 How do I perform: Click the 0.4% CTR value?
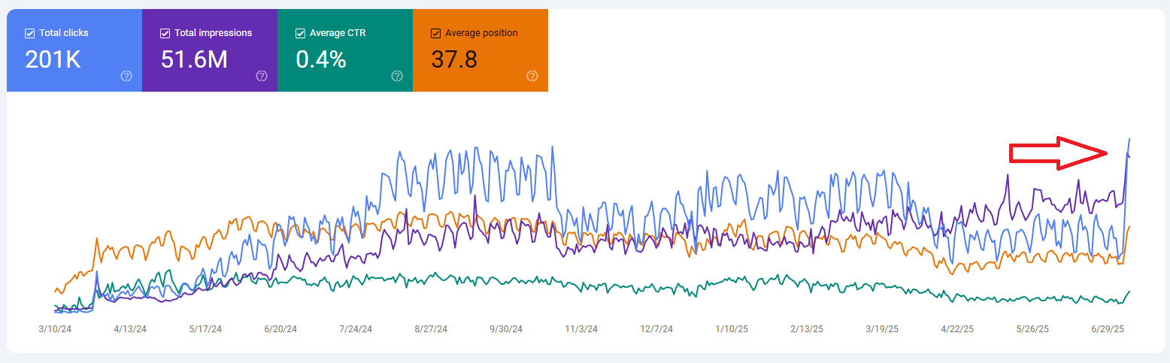[321, 59]
